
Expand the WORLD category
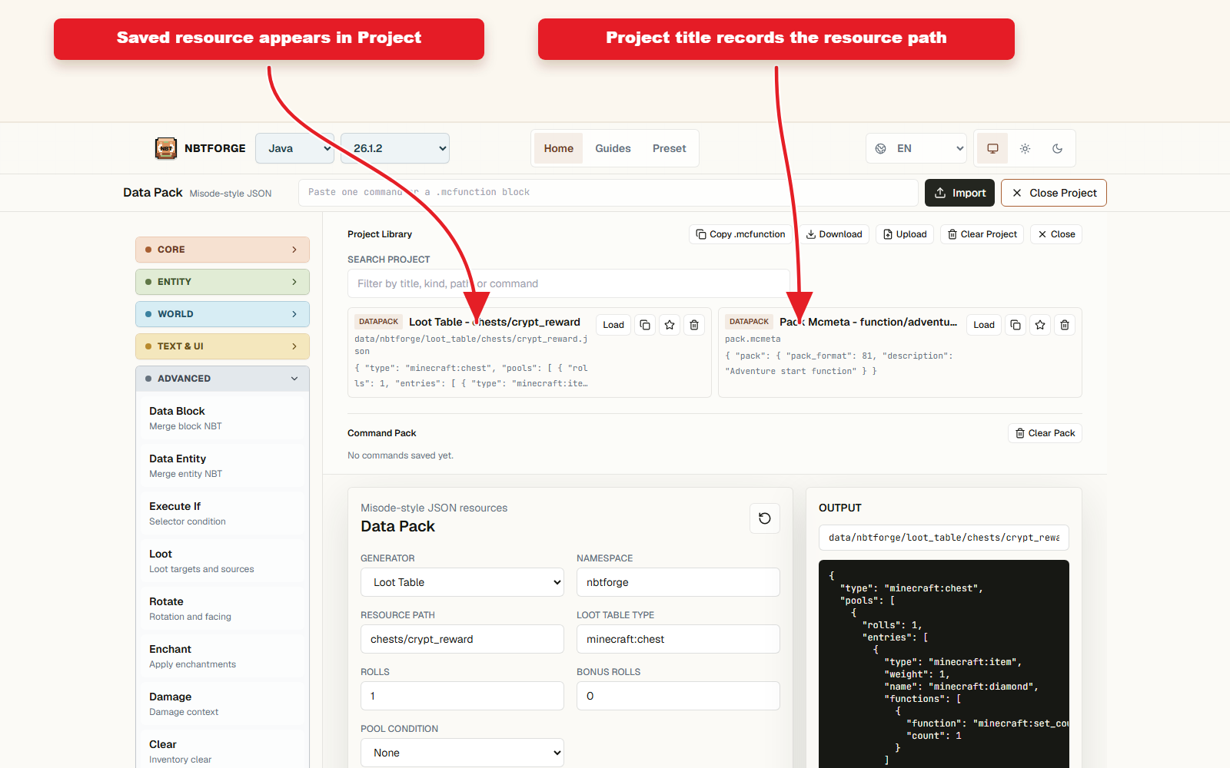point(222,314)
